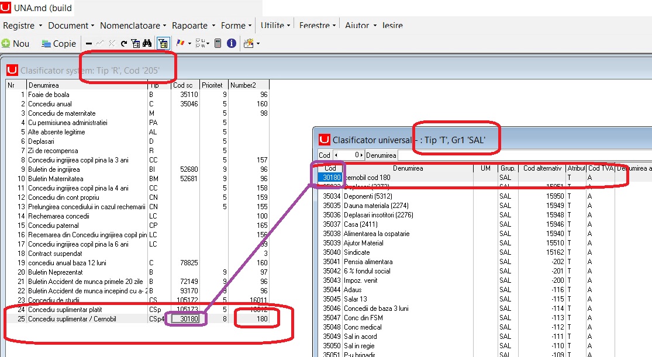The height and width of the screenshot is (357, 652).
Task: Click the refresh arrow icon
Action: click(x=124, y=44)
